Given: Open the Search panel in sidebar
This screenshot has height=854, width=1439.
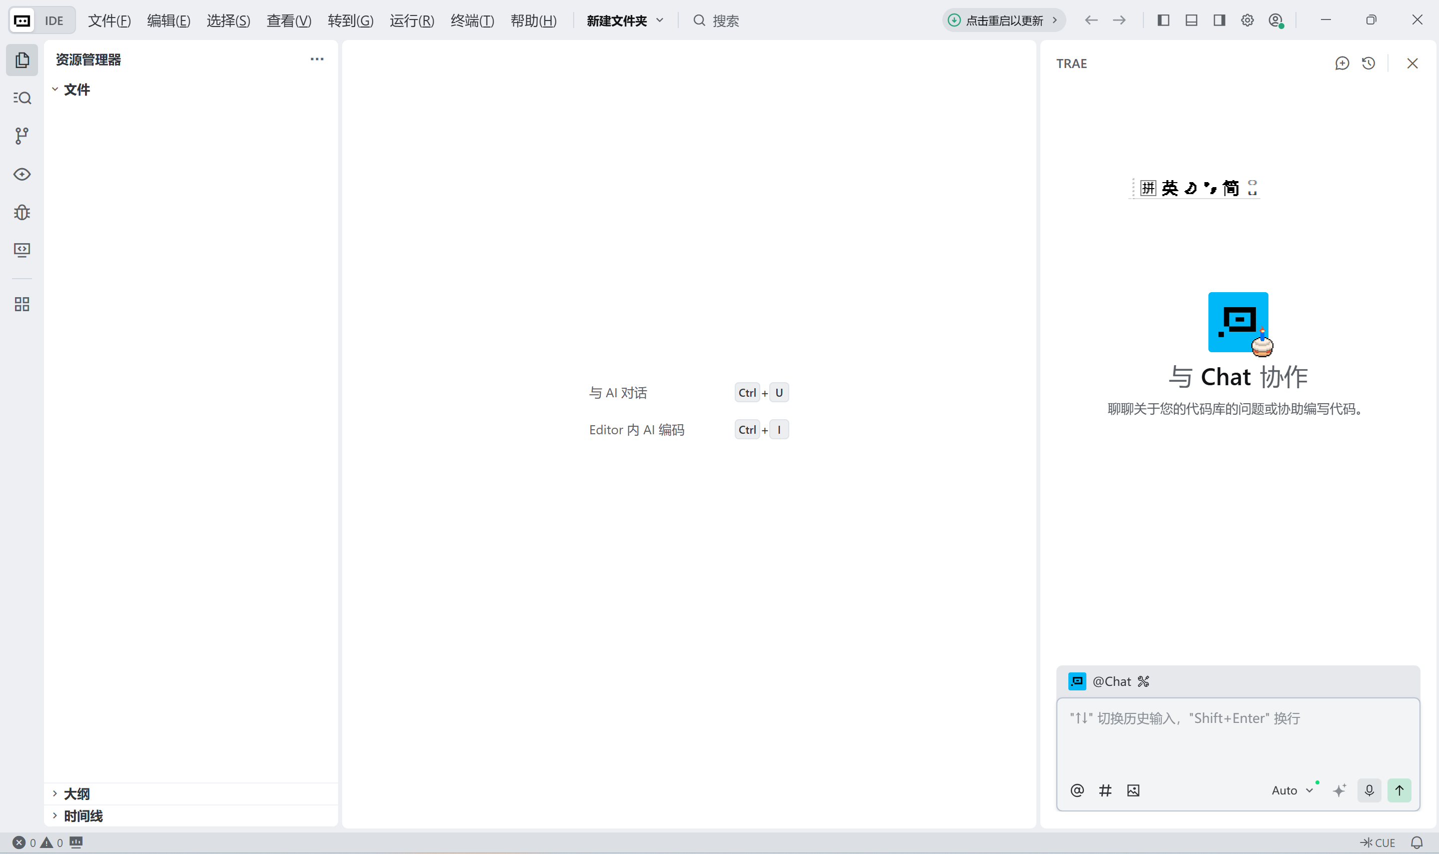Looking at the screenshot, I should pyautogui.click(x=22, y=98).
